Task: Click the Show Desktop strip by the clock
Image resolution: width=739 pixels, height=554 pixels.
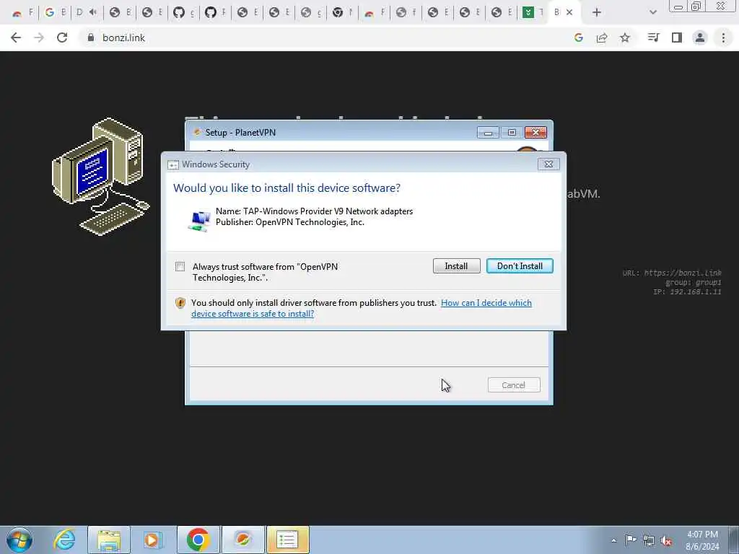Action: (733, 540)
